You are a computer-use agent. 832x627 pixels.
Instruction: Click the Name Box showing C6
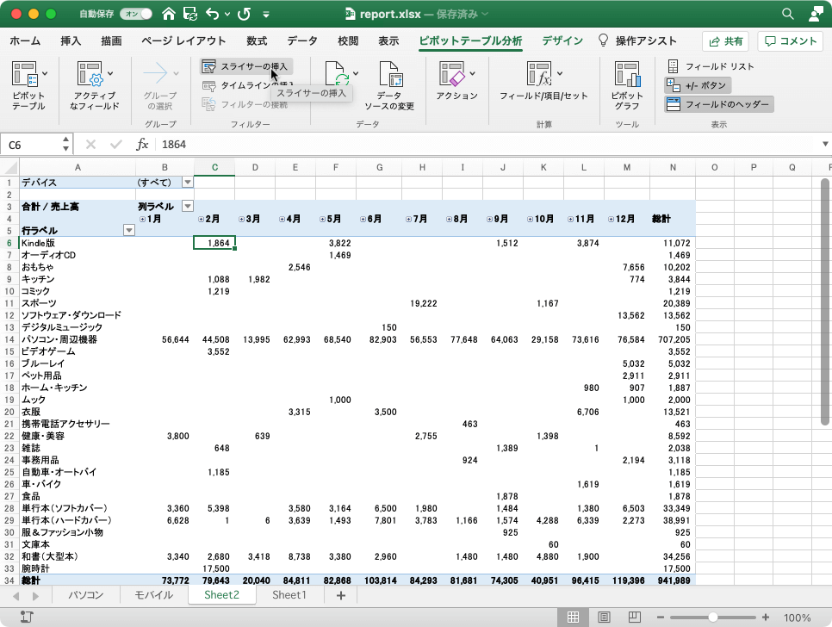pos(31,145)
